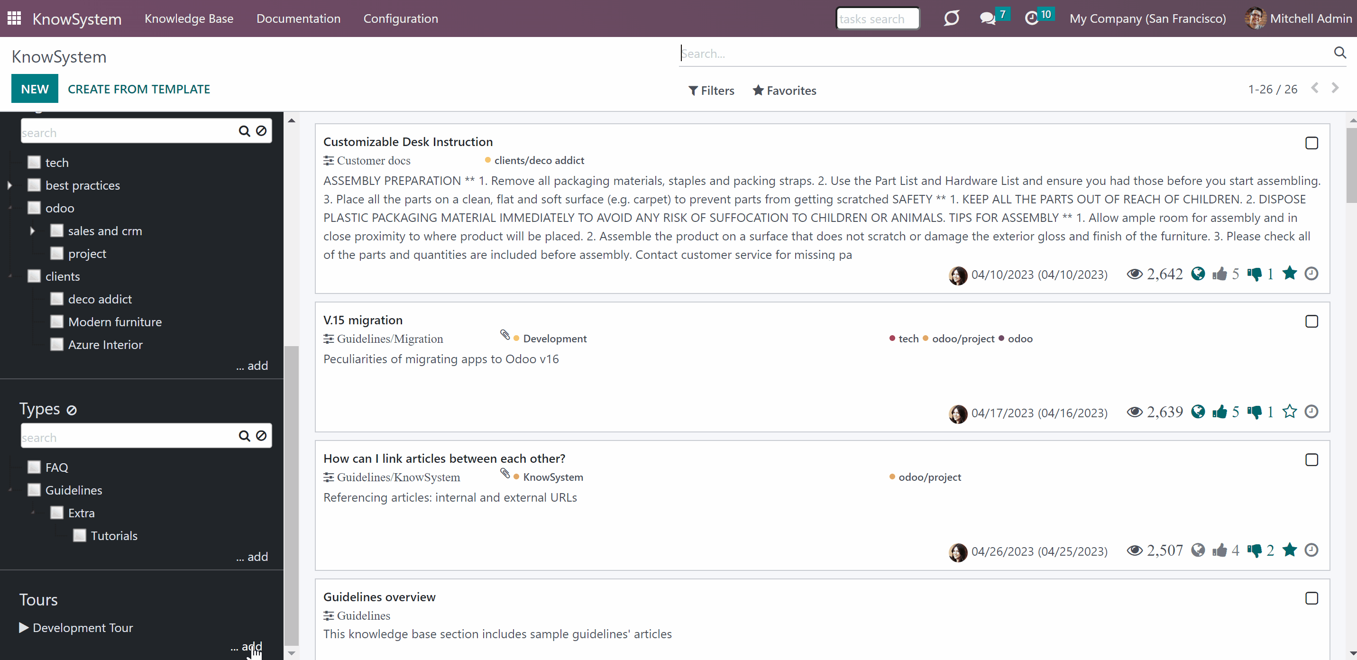Open the Mitchell Admin user menu
The height and width of the screenshot is (660, 1357).
click(1298, 18)
